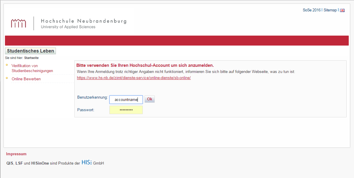354x178 pixels.
Task: Click the 'University of Applied Sciences' text
Action: 68,27
